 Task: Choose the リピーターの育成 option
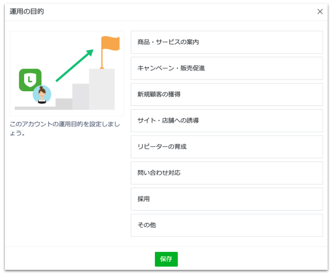[226, 147]
